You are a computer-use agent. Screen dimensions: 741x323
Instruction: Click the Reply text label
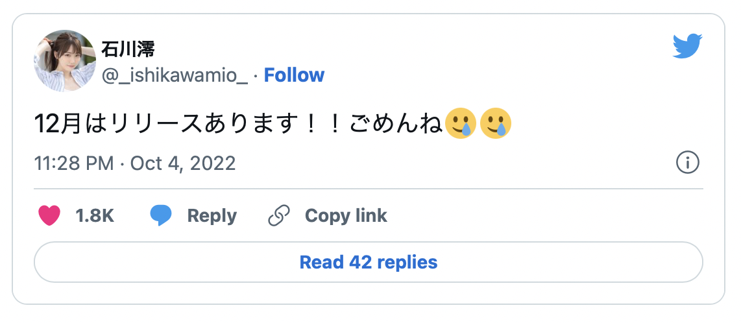pyautogui.click(x=212, y=215)
